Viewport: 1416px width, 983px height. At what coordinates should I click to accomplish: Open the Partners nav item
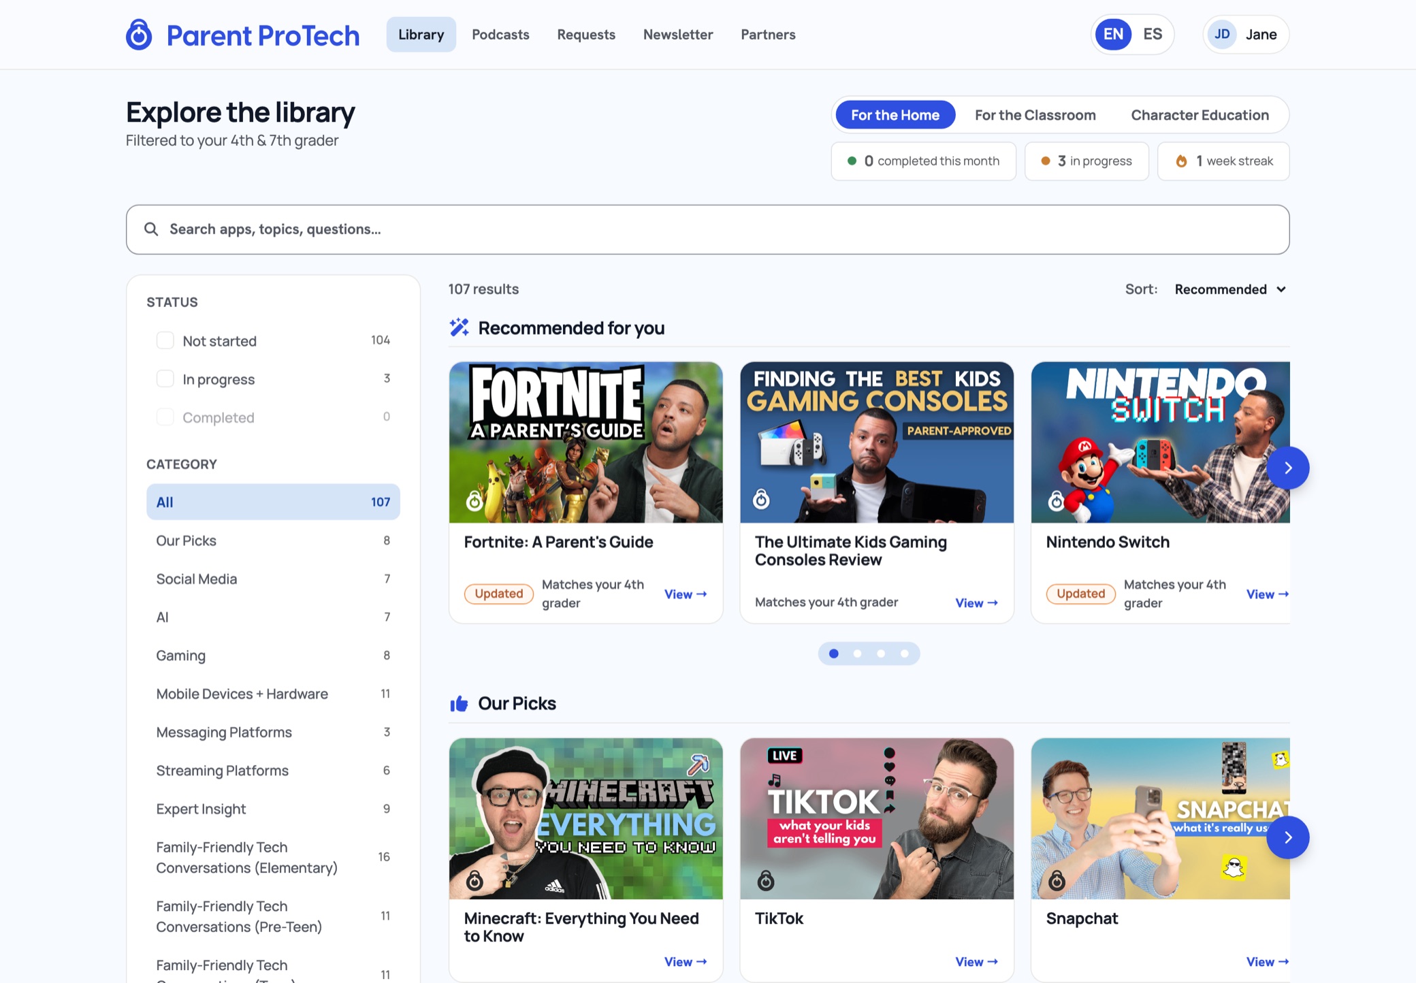(768, 35)
